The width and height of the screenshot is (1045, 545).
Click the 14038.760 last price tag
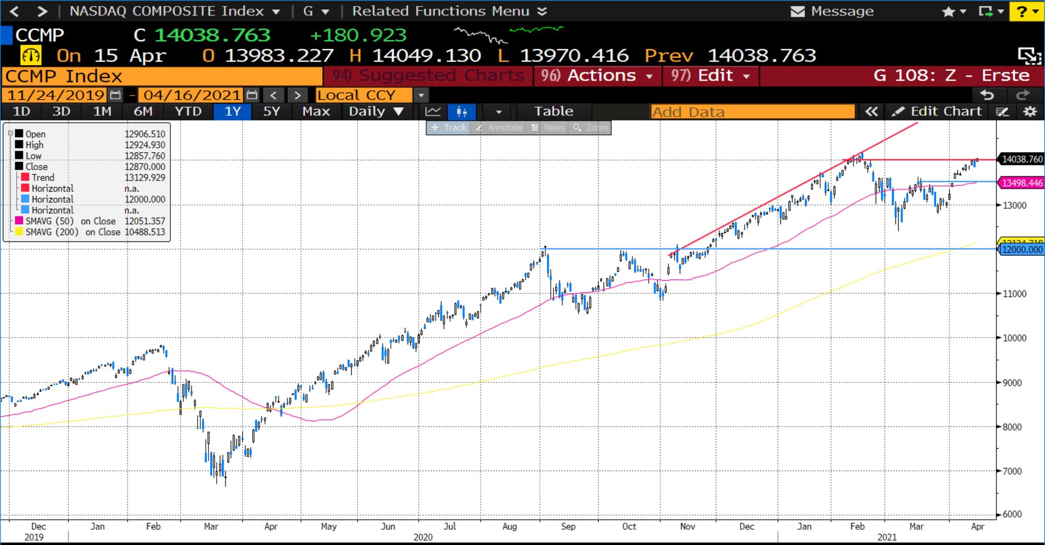(1021, 159)
